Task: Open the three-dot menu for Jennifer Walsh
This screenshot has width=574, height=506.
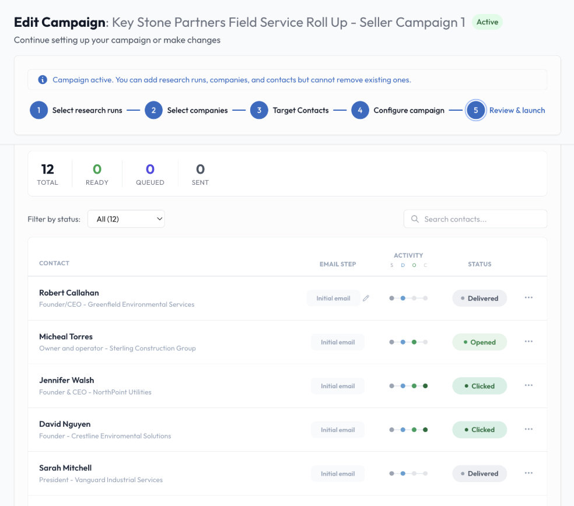Action: pos(528,385)
